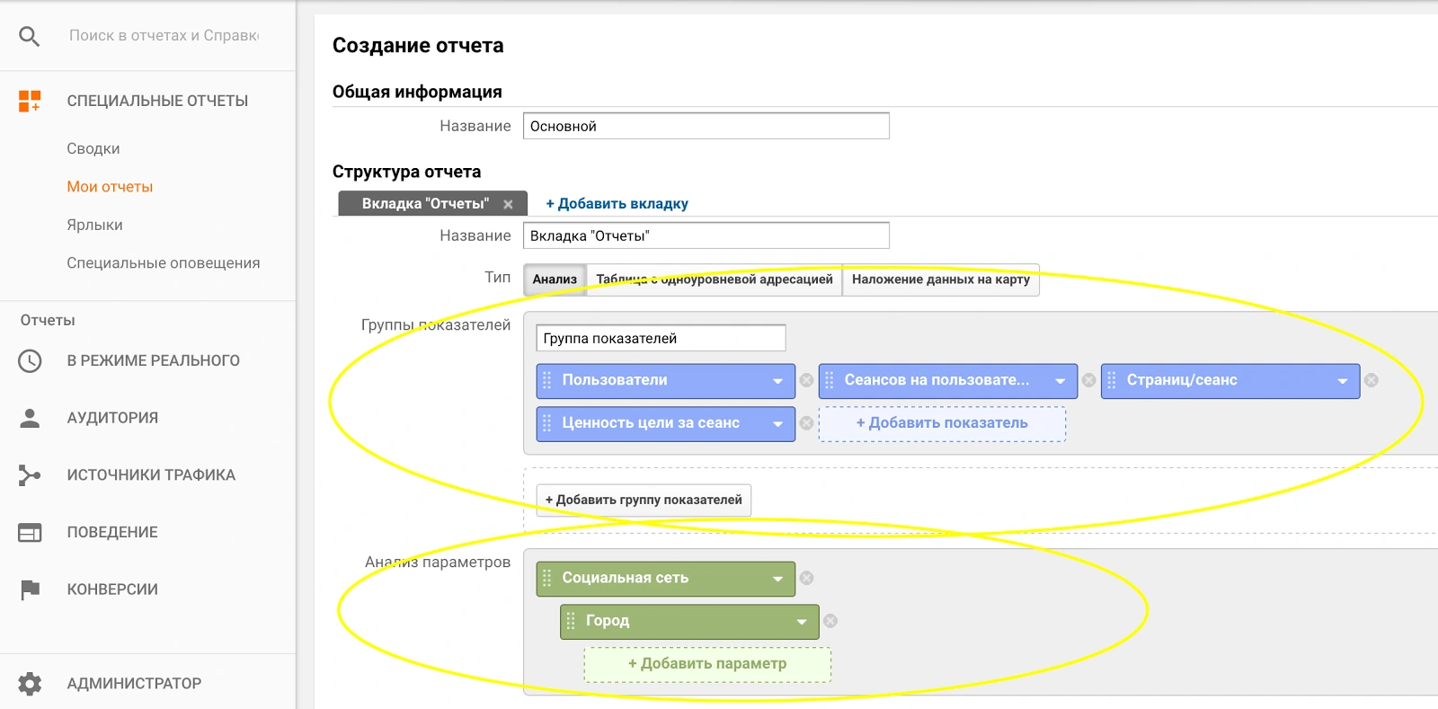Click the Добавить группу показателей button
This screenshot has height=709, width=1438.
click(644, 500)
